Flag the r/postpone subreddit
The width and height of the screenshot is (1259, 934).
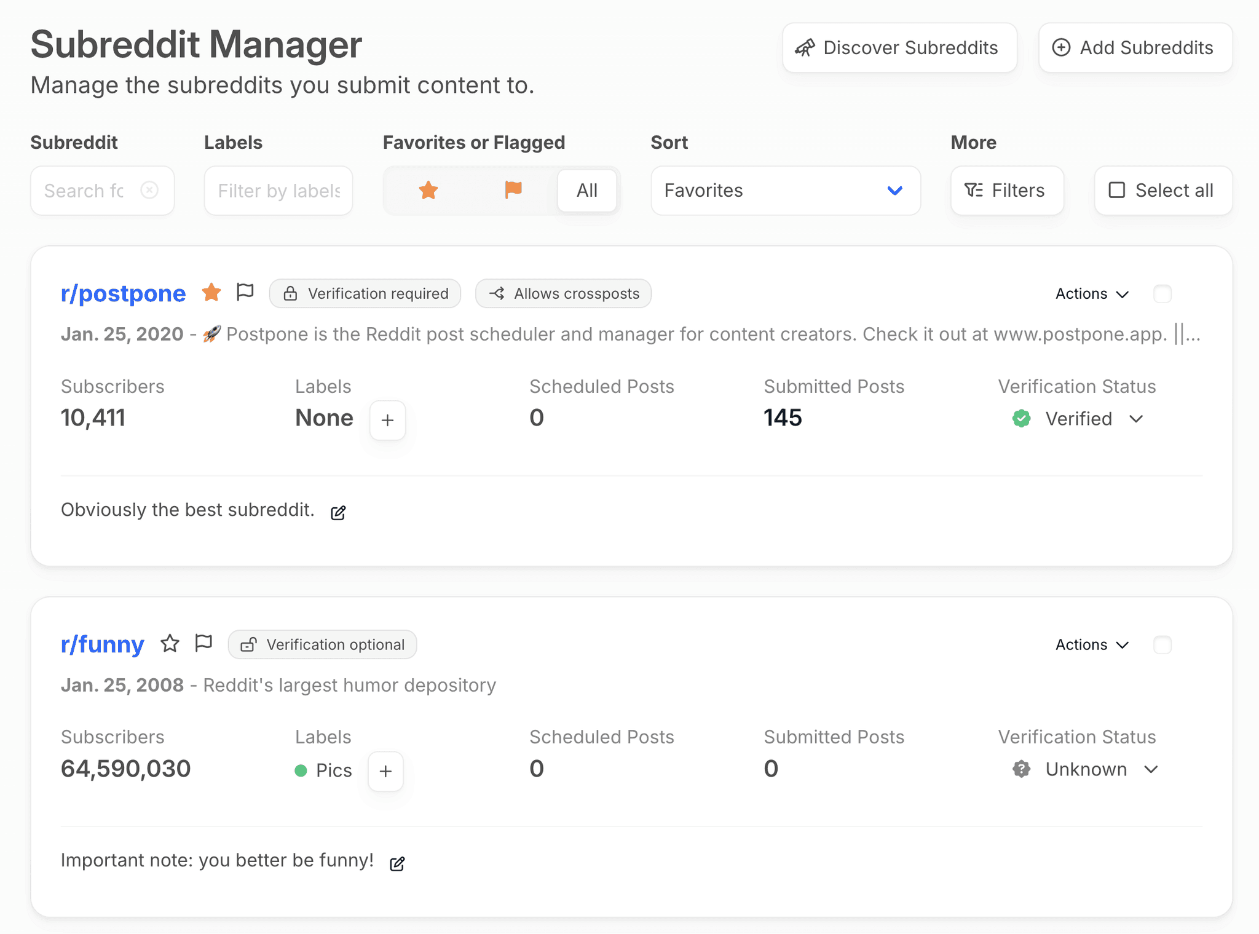tap(245, 292)
